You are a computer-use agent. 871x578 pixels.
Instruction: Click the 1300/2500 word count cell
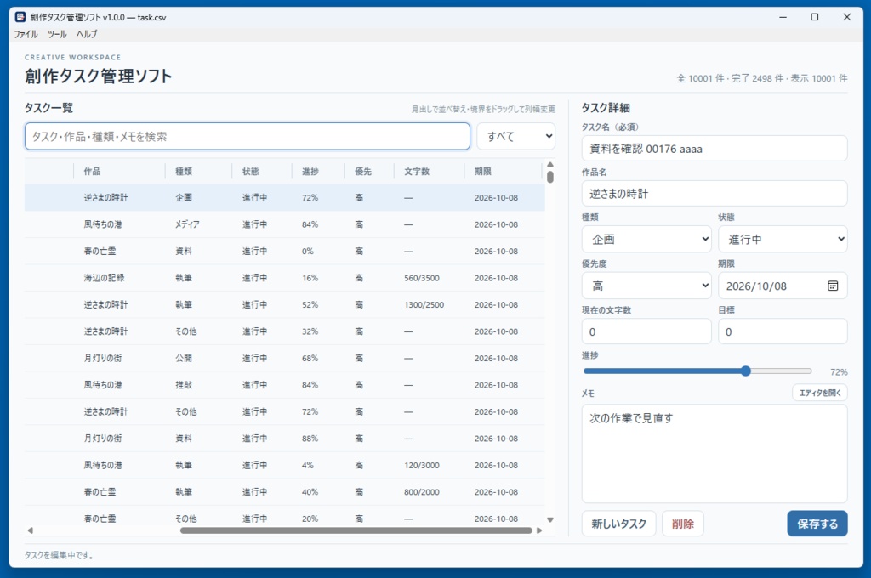424,305
